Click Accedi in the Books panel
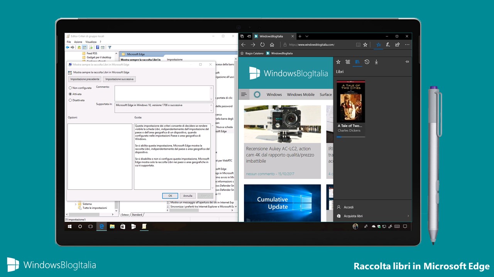The height and width of the screenshot is (277, 494). (x=349, y=207)
